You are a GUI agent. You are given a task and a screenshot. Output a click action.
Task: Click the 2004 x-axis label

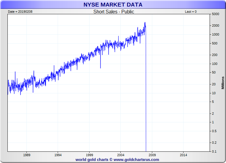click(x=121, y=155)
